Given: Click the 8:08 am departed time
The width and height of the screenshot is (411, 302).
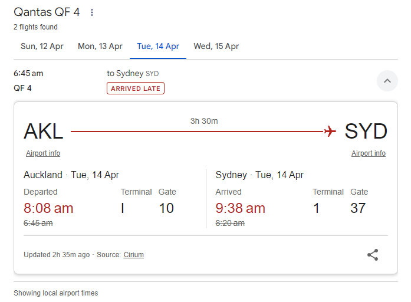Looking at the screenshot, I should pos(48,208).
